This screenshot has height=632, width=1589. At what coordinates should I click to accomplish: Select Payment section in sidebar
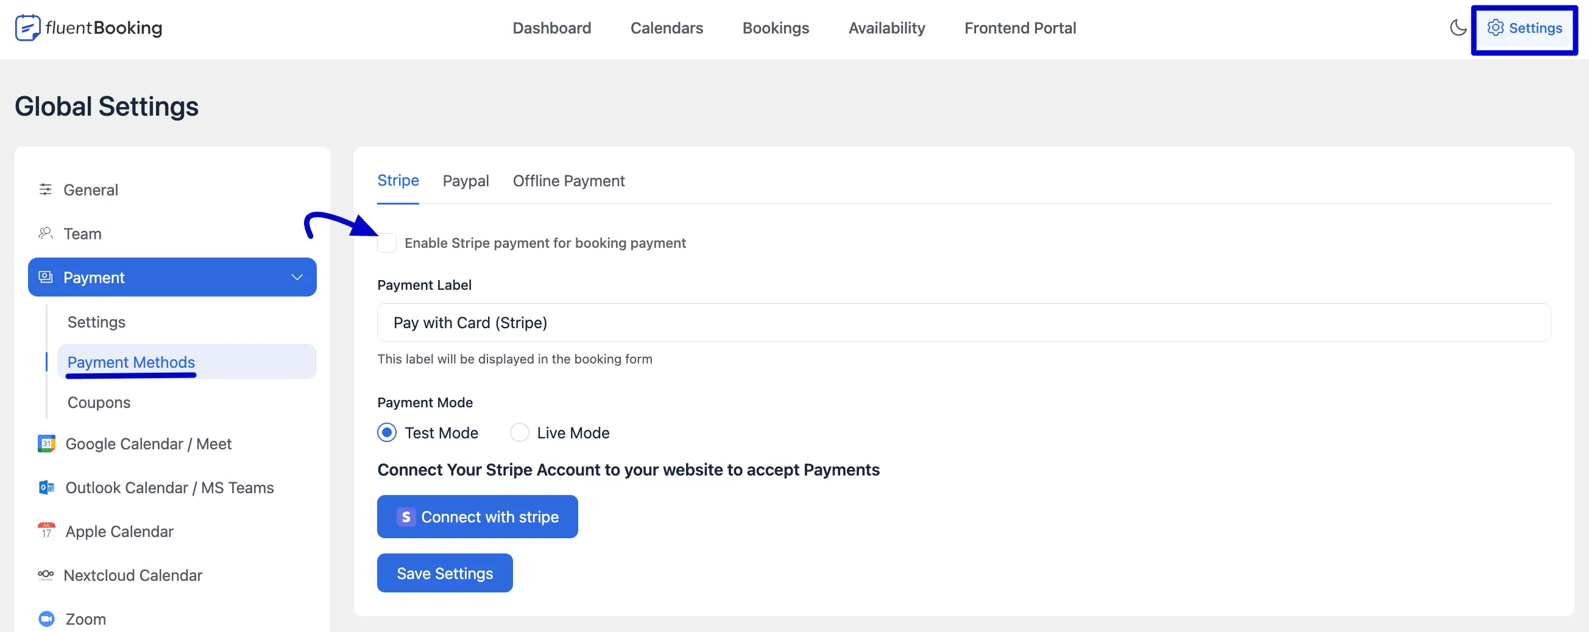[172, 277]
